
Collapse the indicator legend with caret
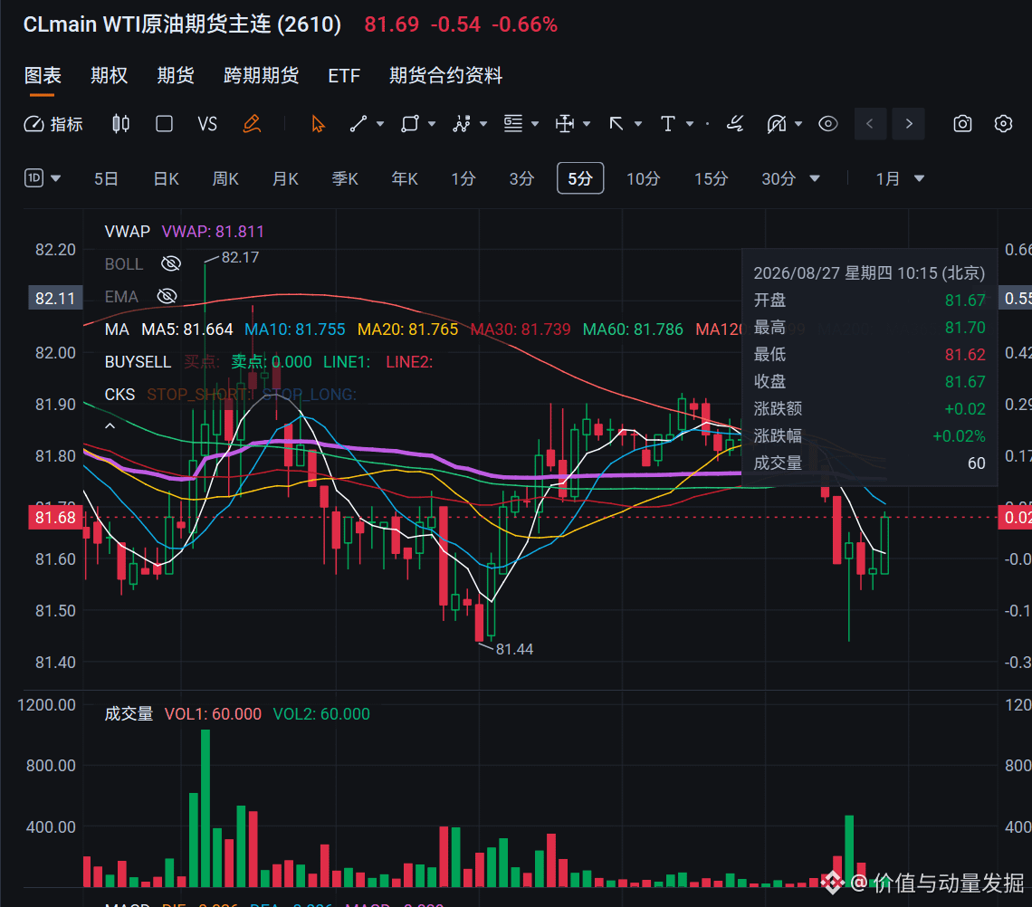[x=110, y=425]
